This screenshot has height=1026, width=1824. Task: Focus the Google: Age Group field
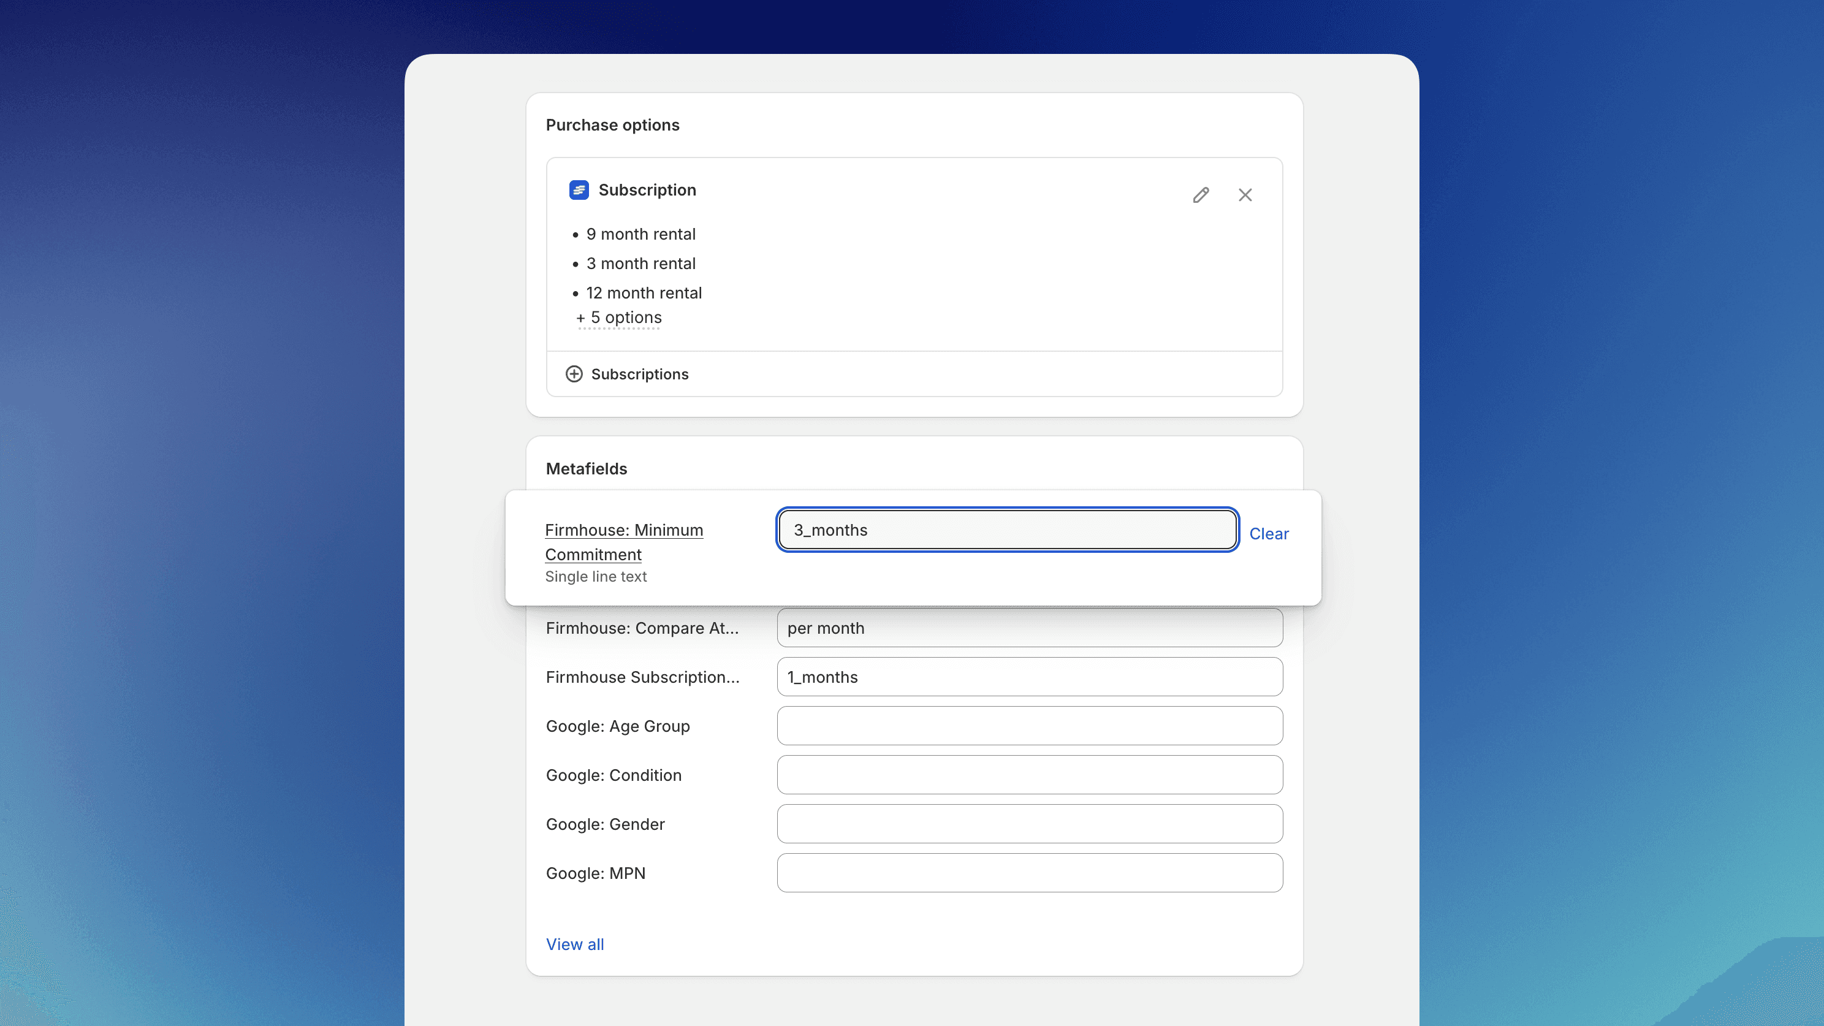(1029, 726)
